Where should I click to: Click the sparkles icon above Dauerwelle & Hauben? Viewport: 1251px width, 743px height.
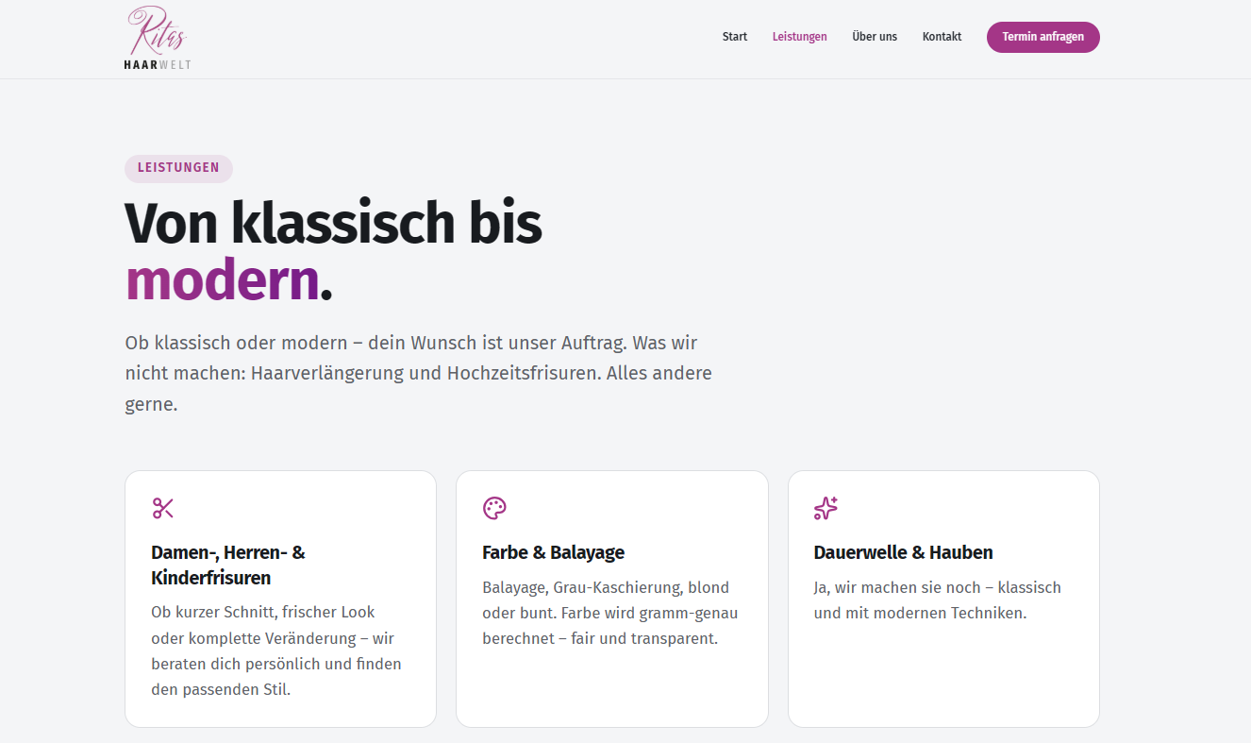click(826, 508)
